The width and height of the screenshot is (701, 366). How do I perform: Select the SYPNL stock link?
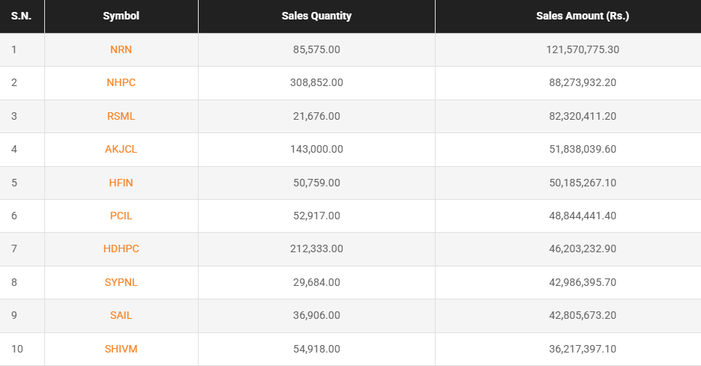click(x=121, y=282)
